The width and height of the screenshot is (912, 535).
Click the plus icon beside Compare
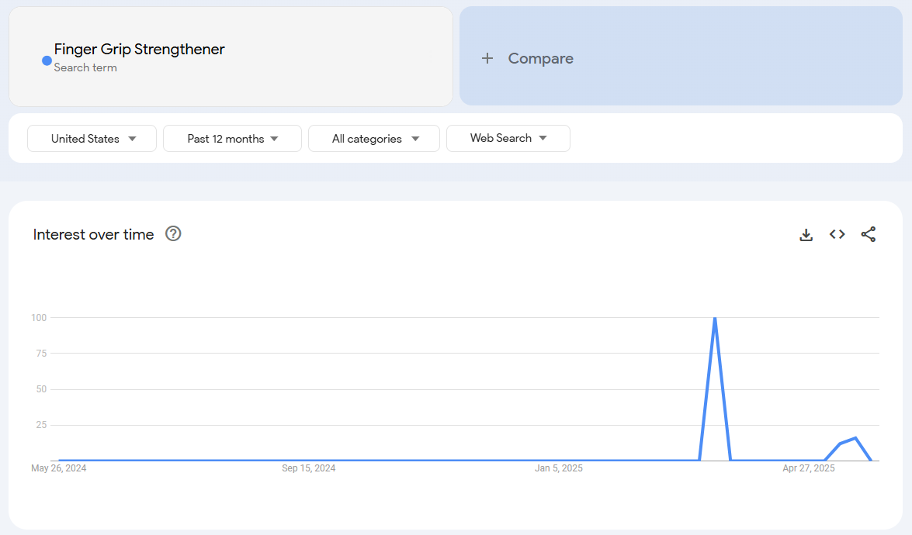(x=487, y=58)
